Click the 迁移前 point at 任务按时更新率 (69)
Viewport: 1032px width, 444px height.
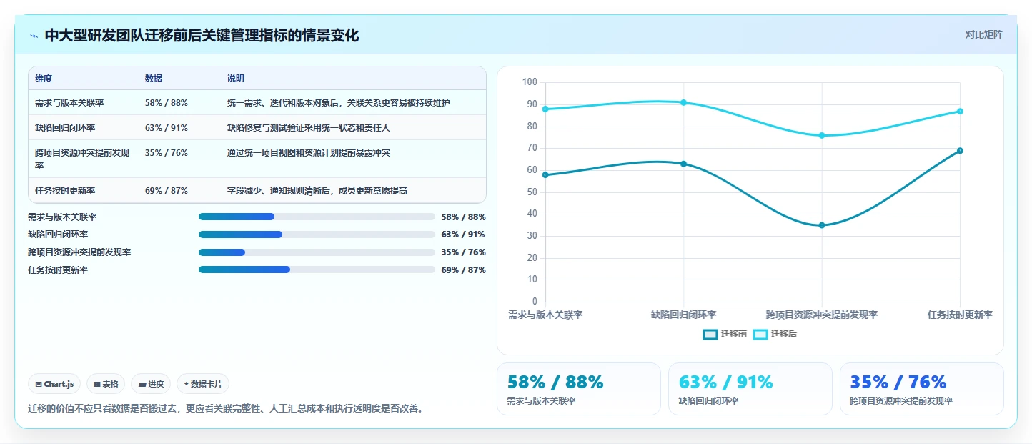[x=960, y=151]
